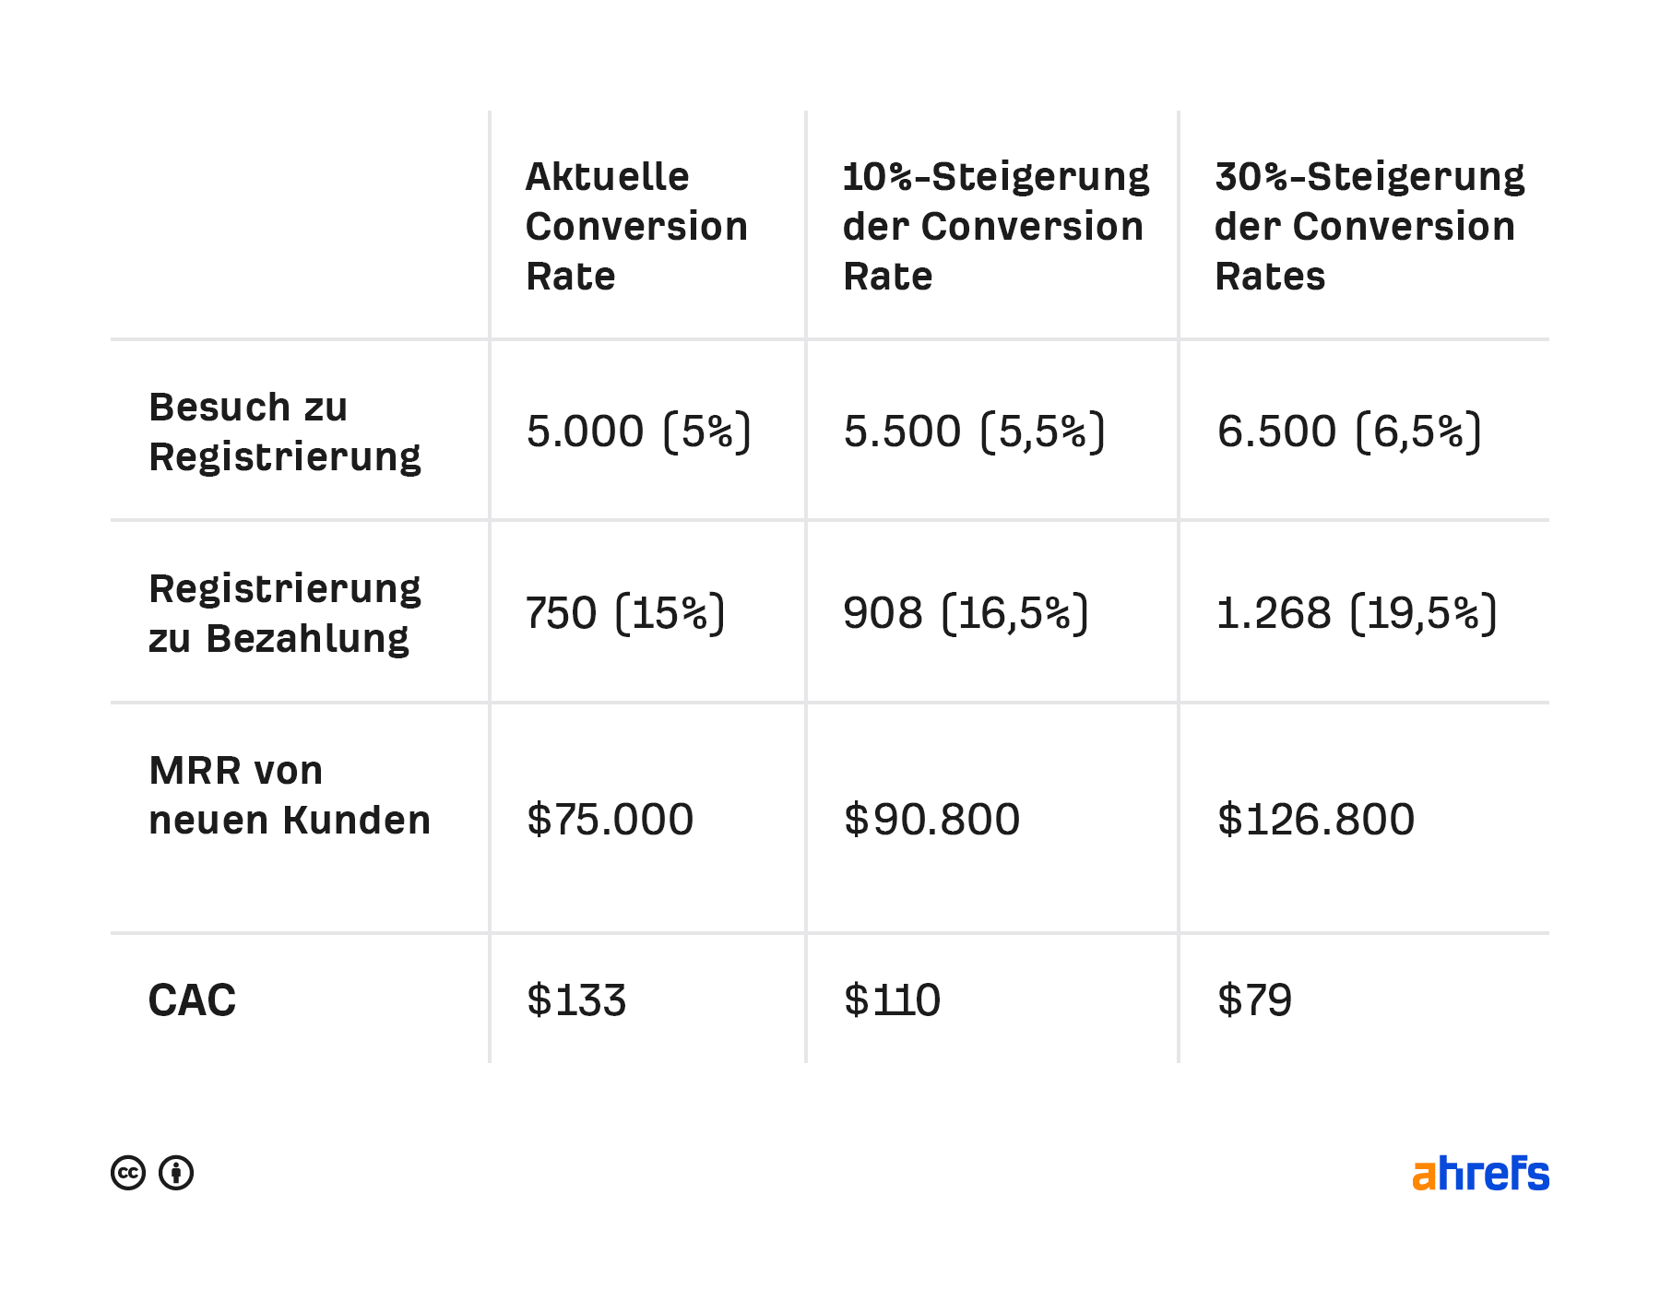Click the $133 CAC value

coord(576,1000)
